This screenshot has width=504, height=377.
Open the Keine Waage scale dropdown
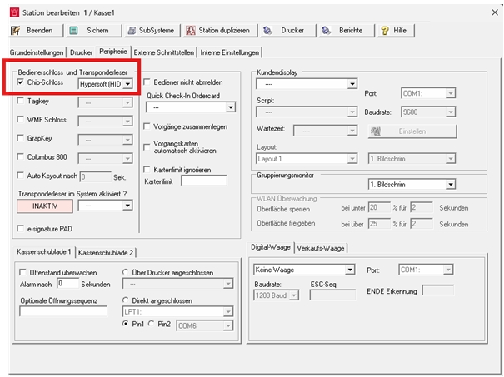353,270
